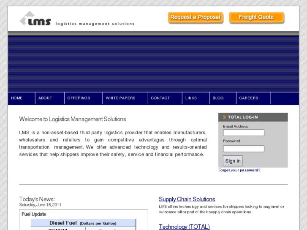
Task: Click the orange arrow icon beside TOTAL LOG-IN
Action: point(224,117)
